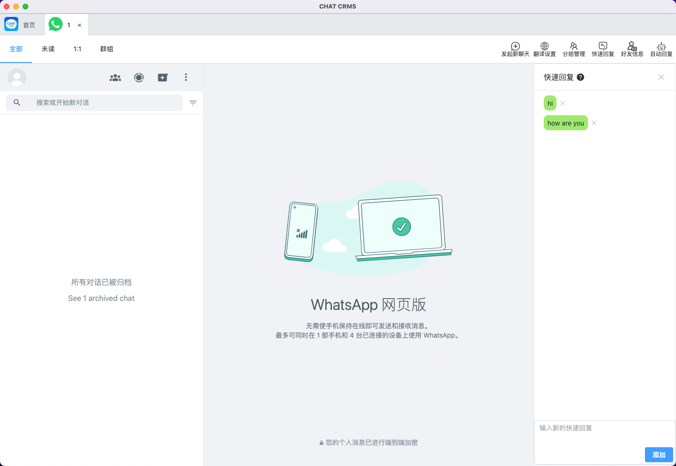This screenshot has height=466, width=676.
Task: Click the green WhatsApp logo icon
Action: (56, 24)
